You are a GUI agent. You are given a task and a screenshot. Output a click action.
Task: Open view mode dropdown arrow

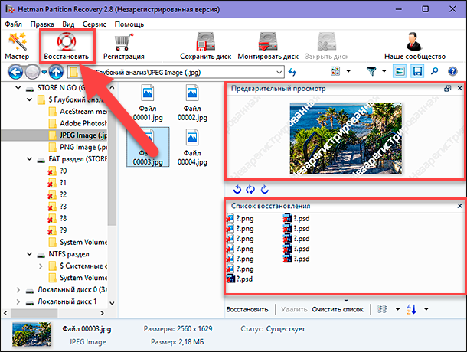[348, 71]
